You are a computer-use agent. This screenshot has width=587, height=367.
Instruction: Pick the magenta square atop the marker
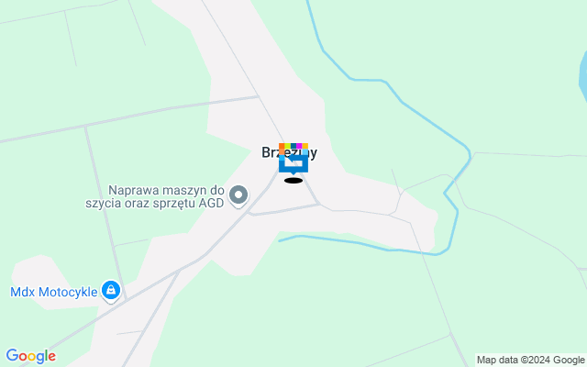coord(300,146)
